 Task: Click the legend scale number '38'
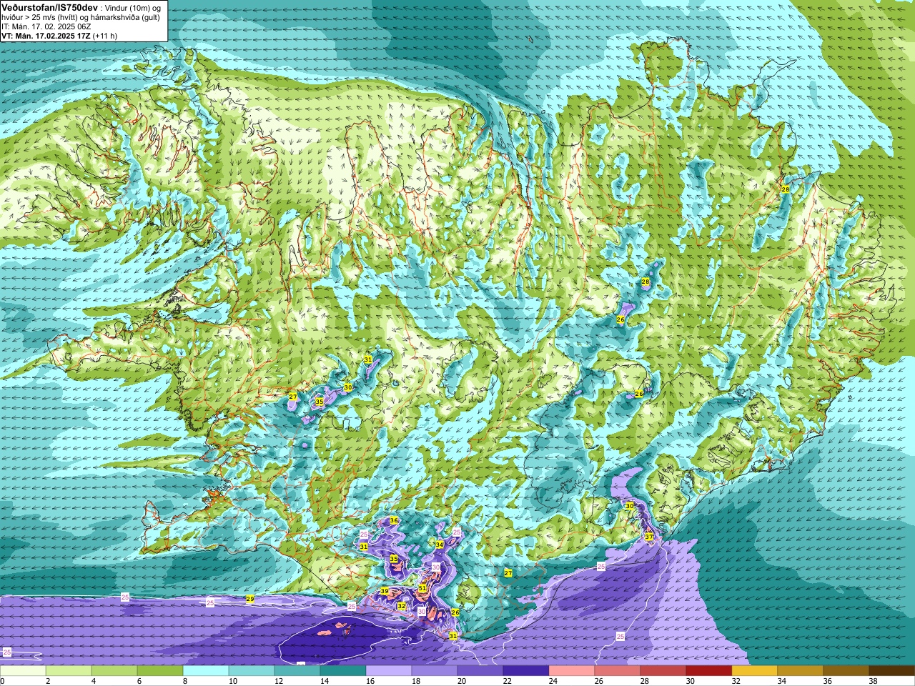click(874, 682)
